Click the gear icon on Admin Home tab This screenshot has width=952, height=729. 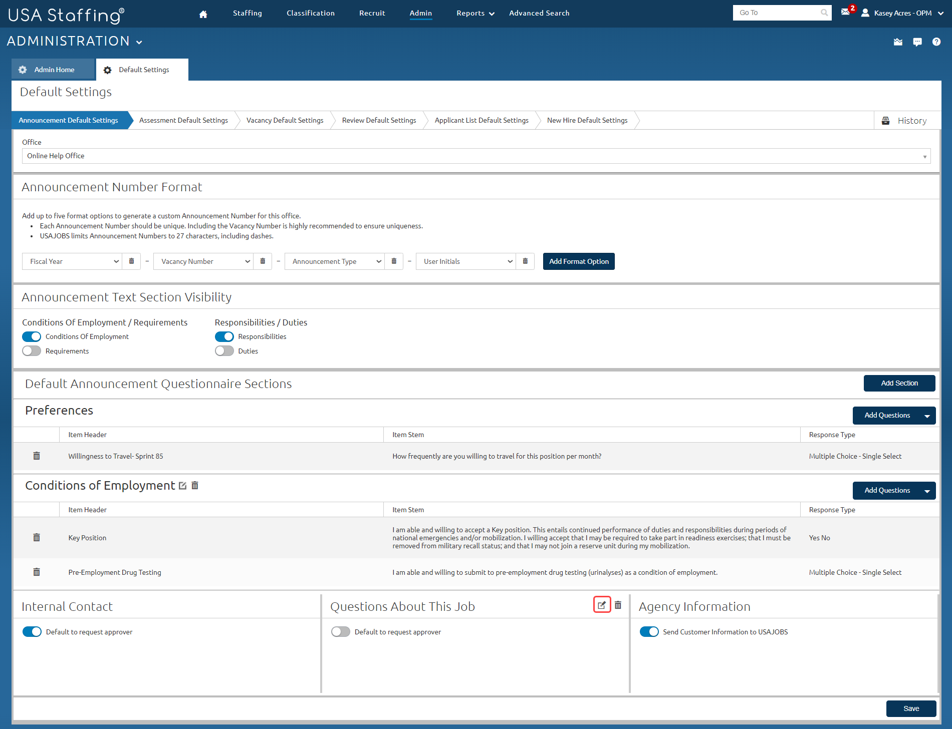[x=23, y=70]
